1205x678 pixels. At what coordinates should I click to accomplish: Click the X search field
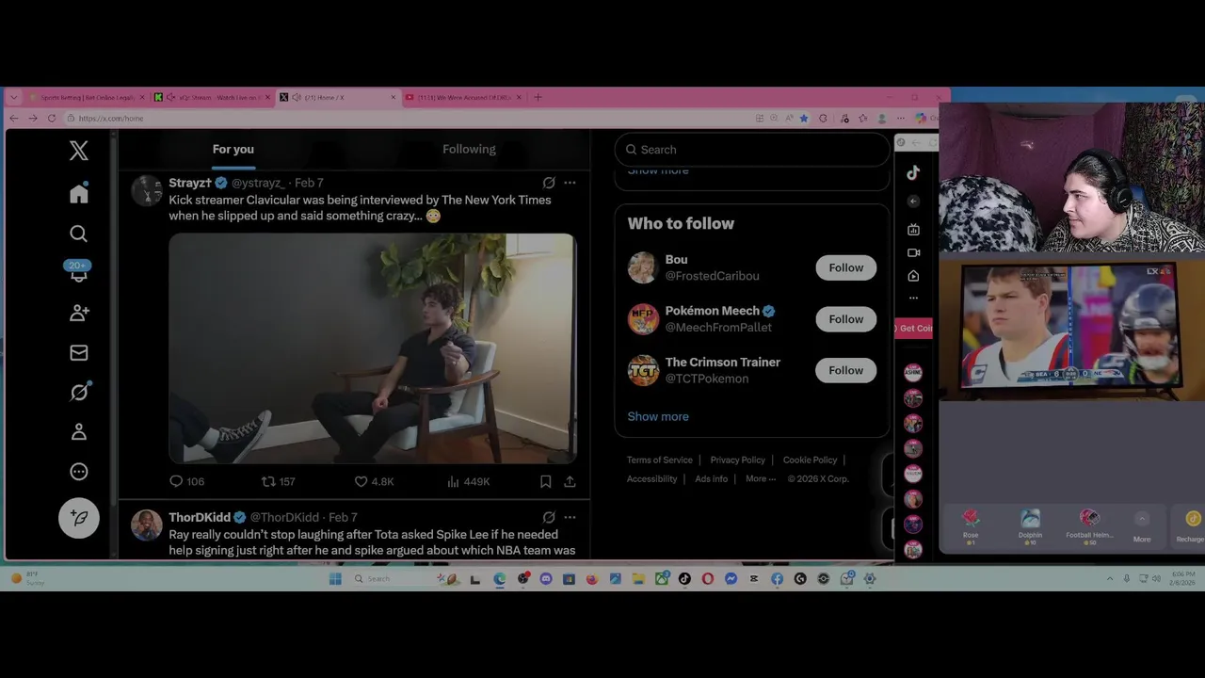pos(751,150)
